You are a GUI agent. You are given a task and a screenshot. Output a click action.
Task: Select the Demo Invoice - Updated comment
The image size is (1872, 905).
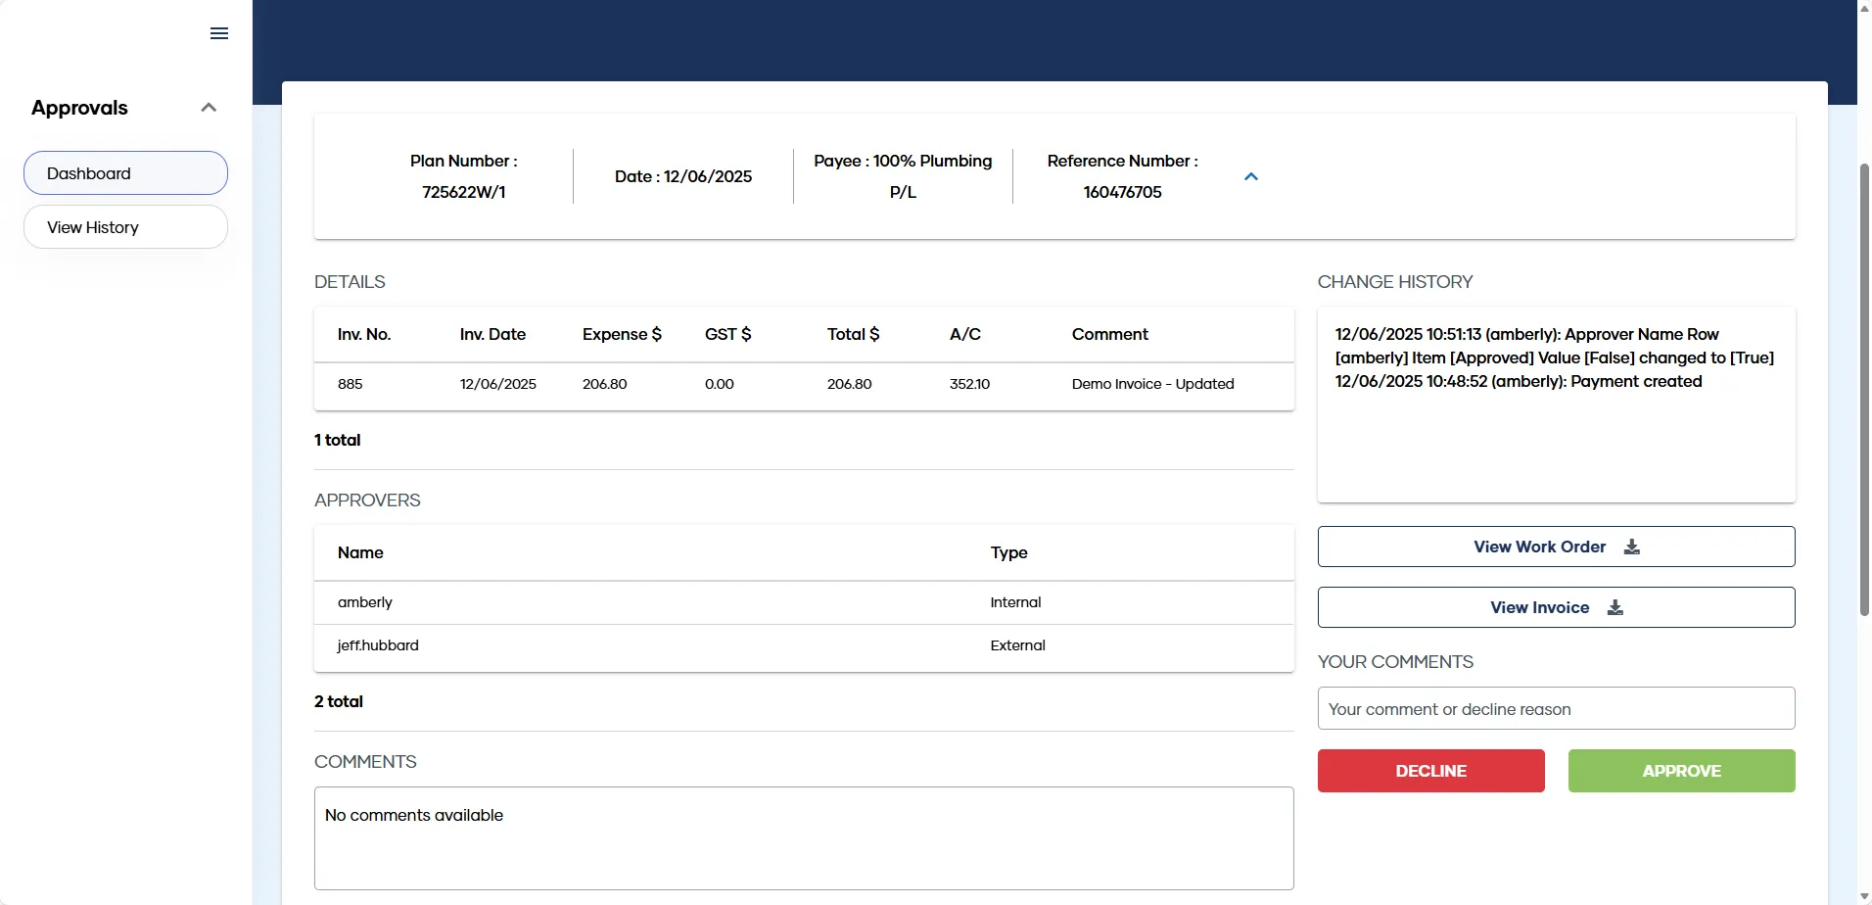coord(1152,384)
